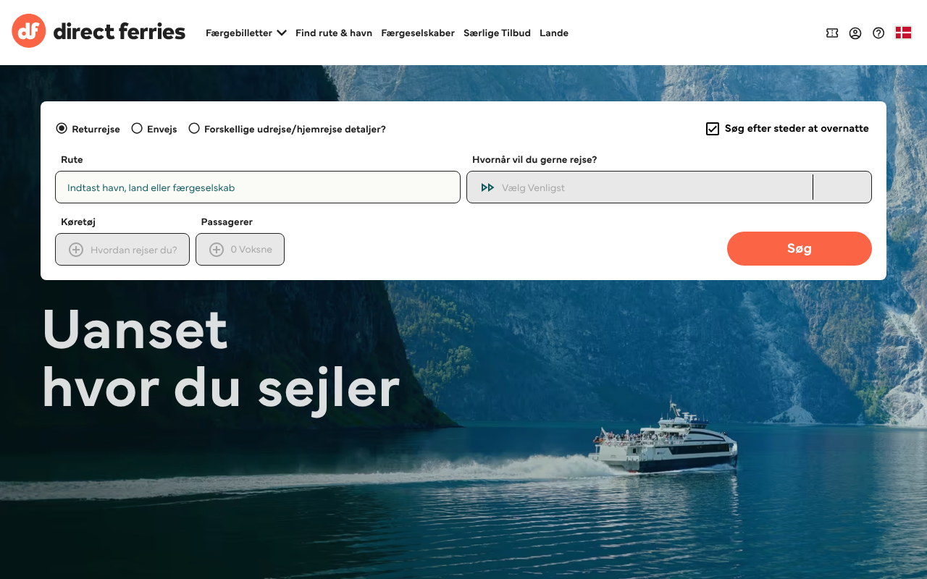This screenshot has height=579, width=927.
Task: Click the Danish flag language icon
Action: [903, 33]
